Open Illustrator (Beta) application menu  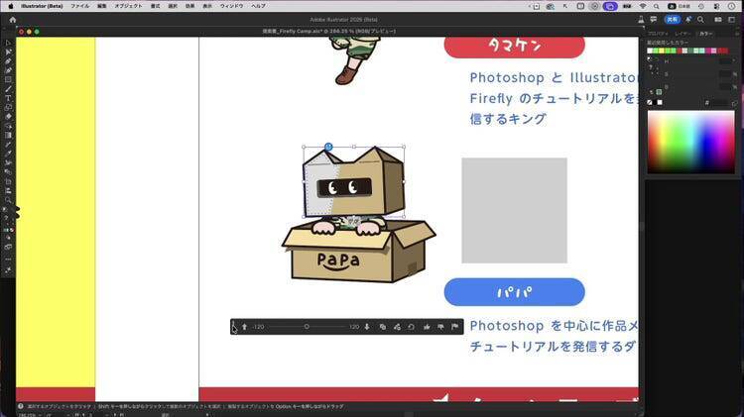pos(42,6)
